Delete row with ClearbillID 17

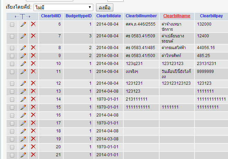pos(33,123)
